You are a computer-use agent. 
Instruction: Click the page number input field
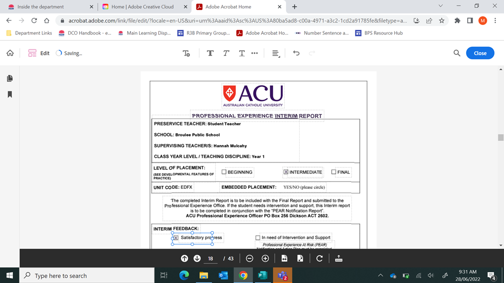click(x=211, y=259)
